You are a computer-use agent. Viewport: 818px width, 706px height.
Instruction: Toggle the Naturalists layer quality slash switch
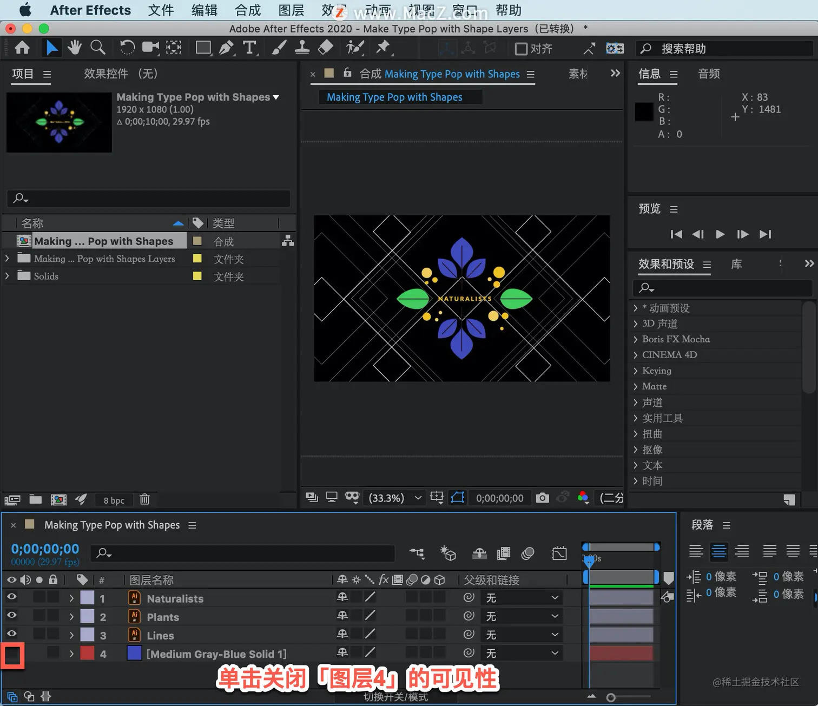370,597
